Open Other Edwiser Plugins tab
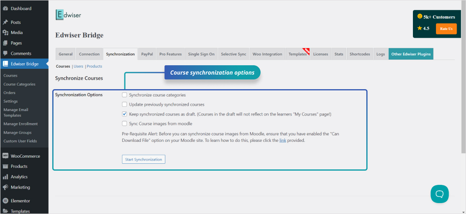 point(411,54)
